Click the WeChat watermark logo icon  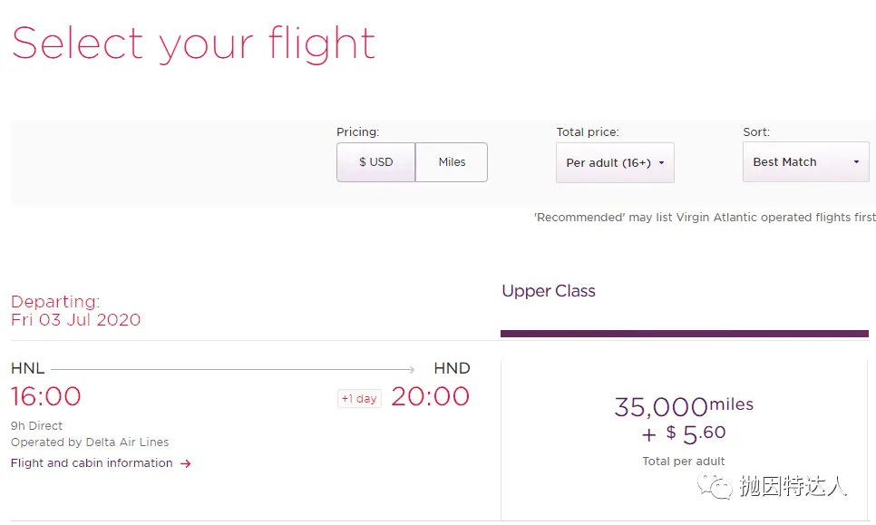point(715,486)
